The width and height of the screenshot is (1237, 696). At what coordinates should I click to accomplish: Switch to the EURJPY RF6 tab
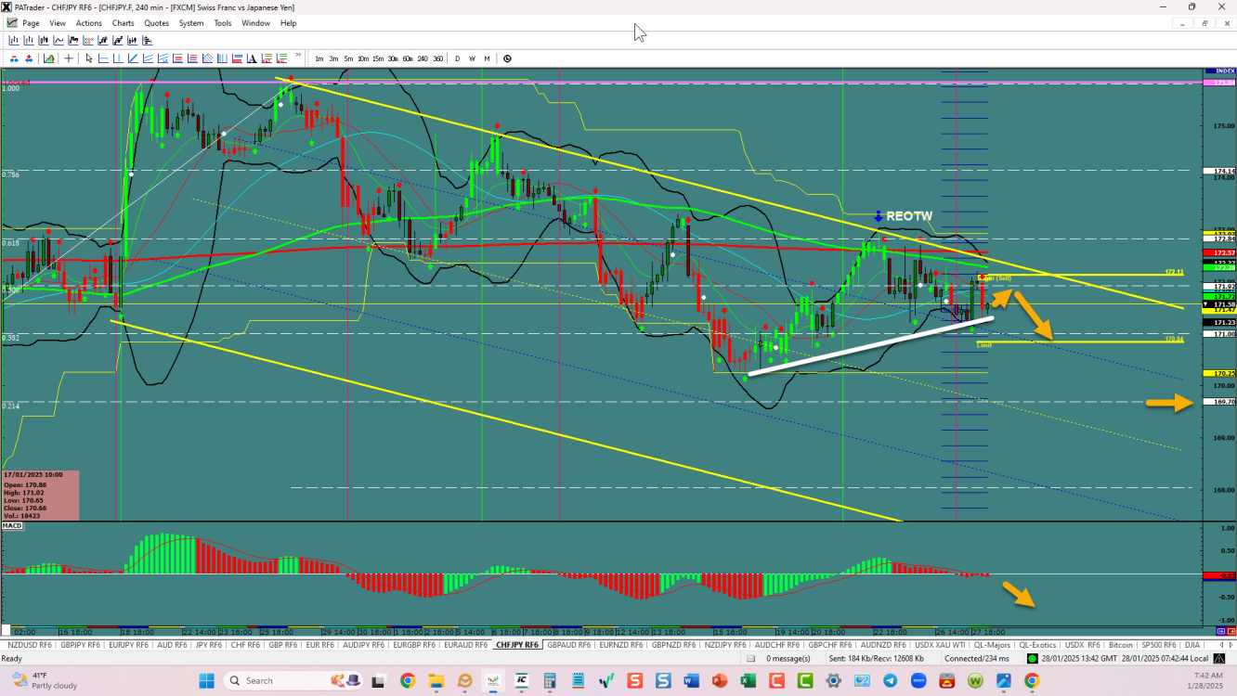[128, 644]
